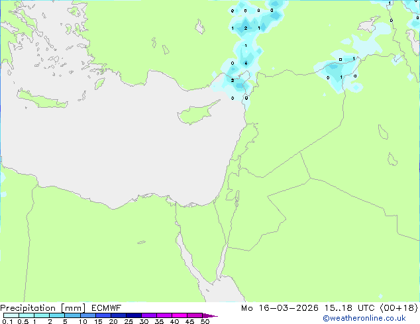Click the "0.5" legend scale label

pyautogui.click(x=23, y=321)
